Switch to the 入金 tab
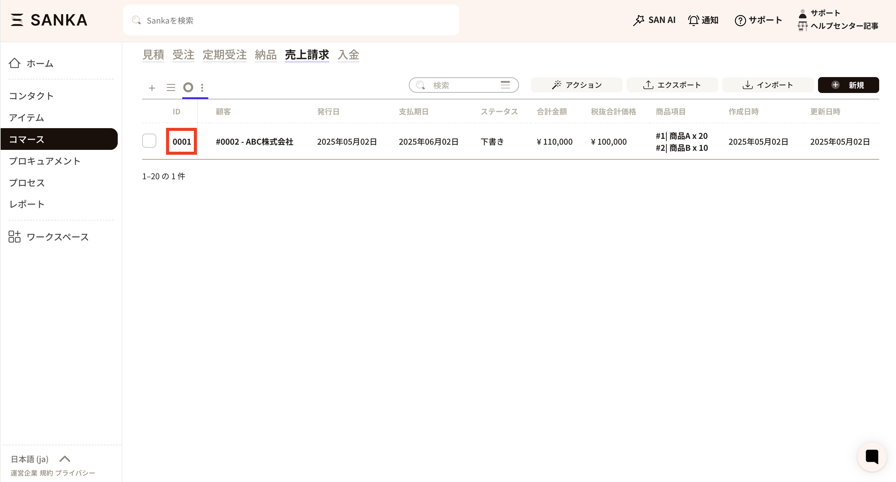Image resolution: width=896 pixels, height=482 pixels. (348, 55)
